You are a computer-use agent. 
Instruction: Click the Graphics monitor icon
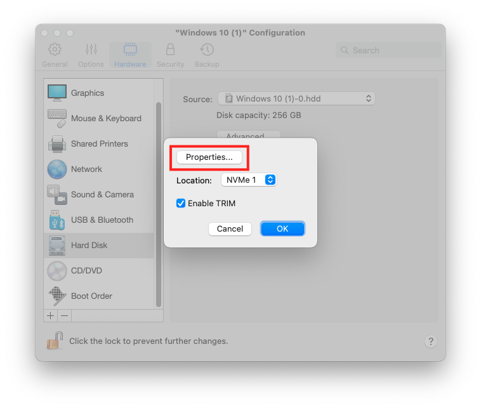pyautogui.click(x=57, y=93)
